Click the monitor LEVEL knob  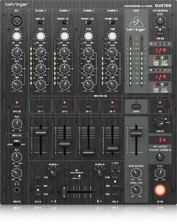point(17,173)
